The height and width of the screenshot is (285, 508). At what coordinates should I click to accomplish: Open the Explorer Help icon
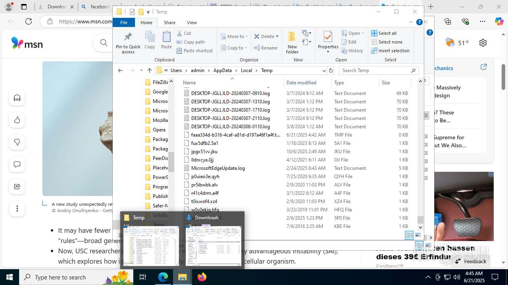(x=419, y=23)
